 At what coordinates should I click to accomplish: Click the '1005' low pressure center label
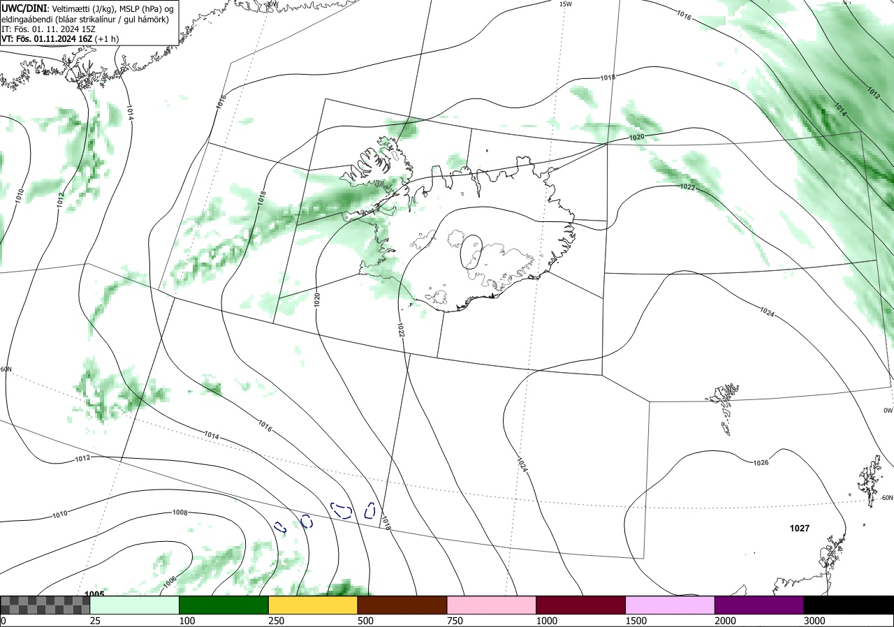[x=94, y=594]
